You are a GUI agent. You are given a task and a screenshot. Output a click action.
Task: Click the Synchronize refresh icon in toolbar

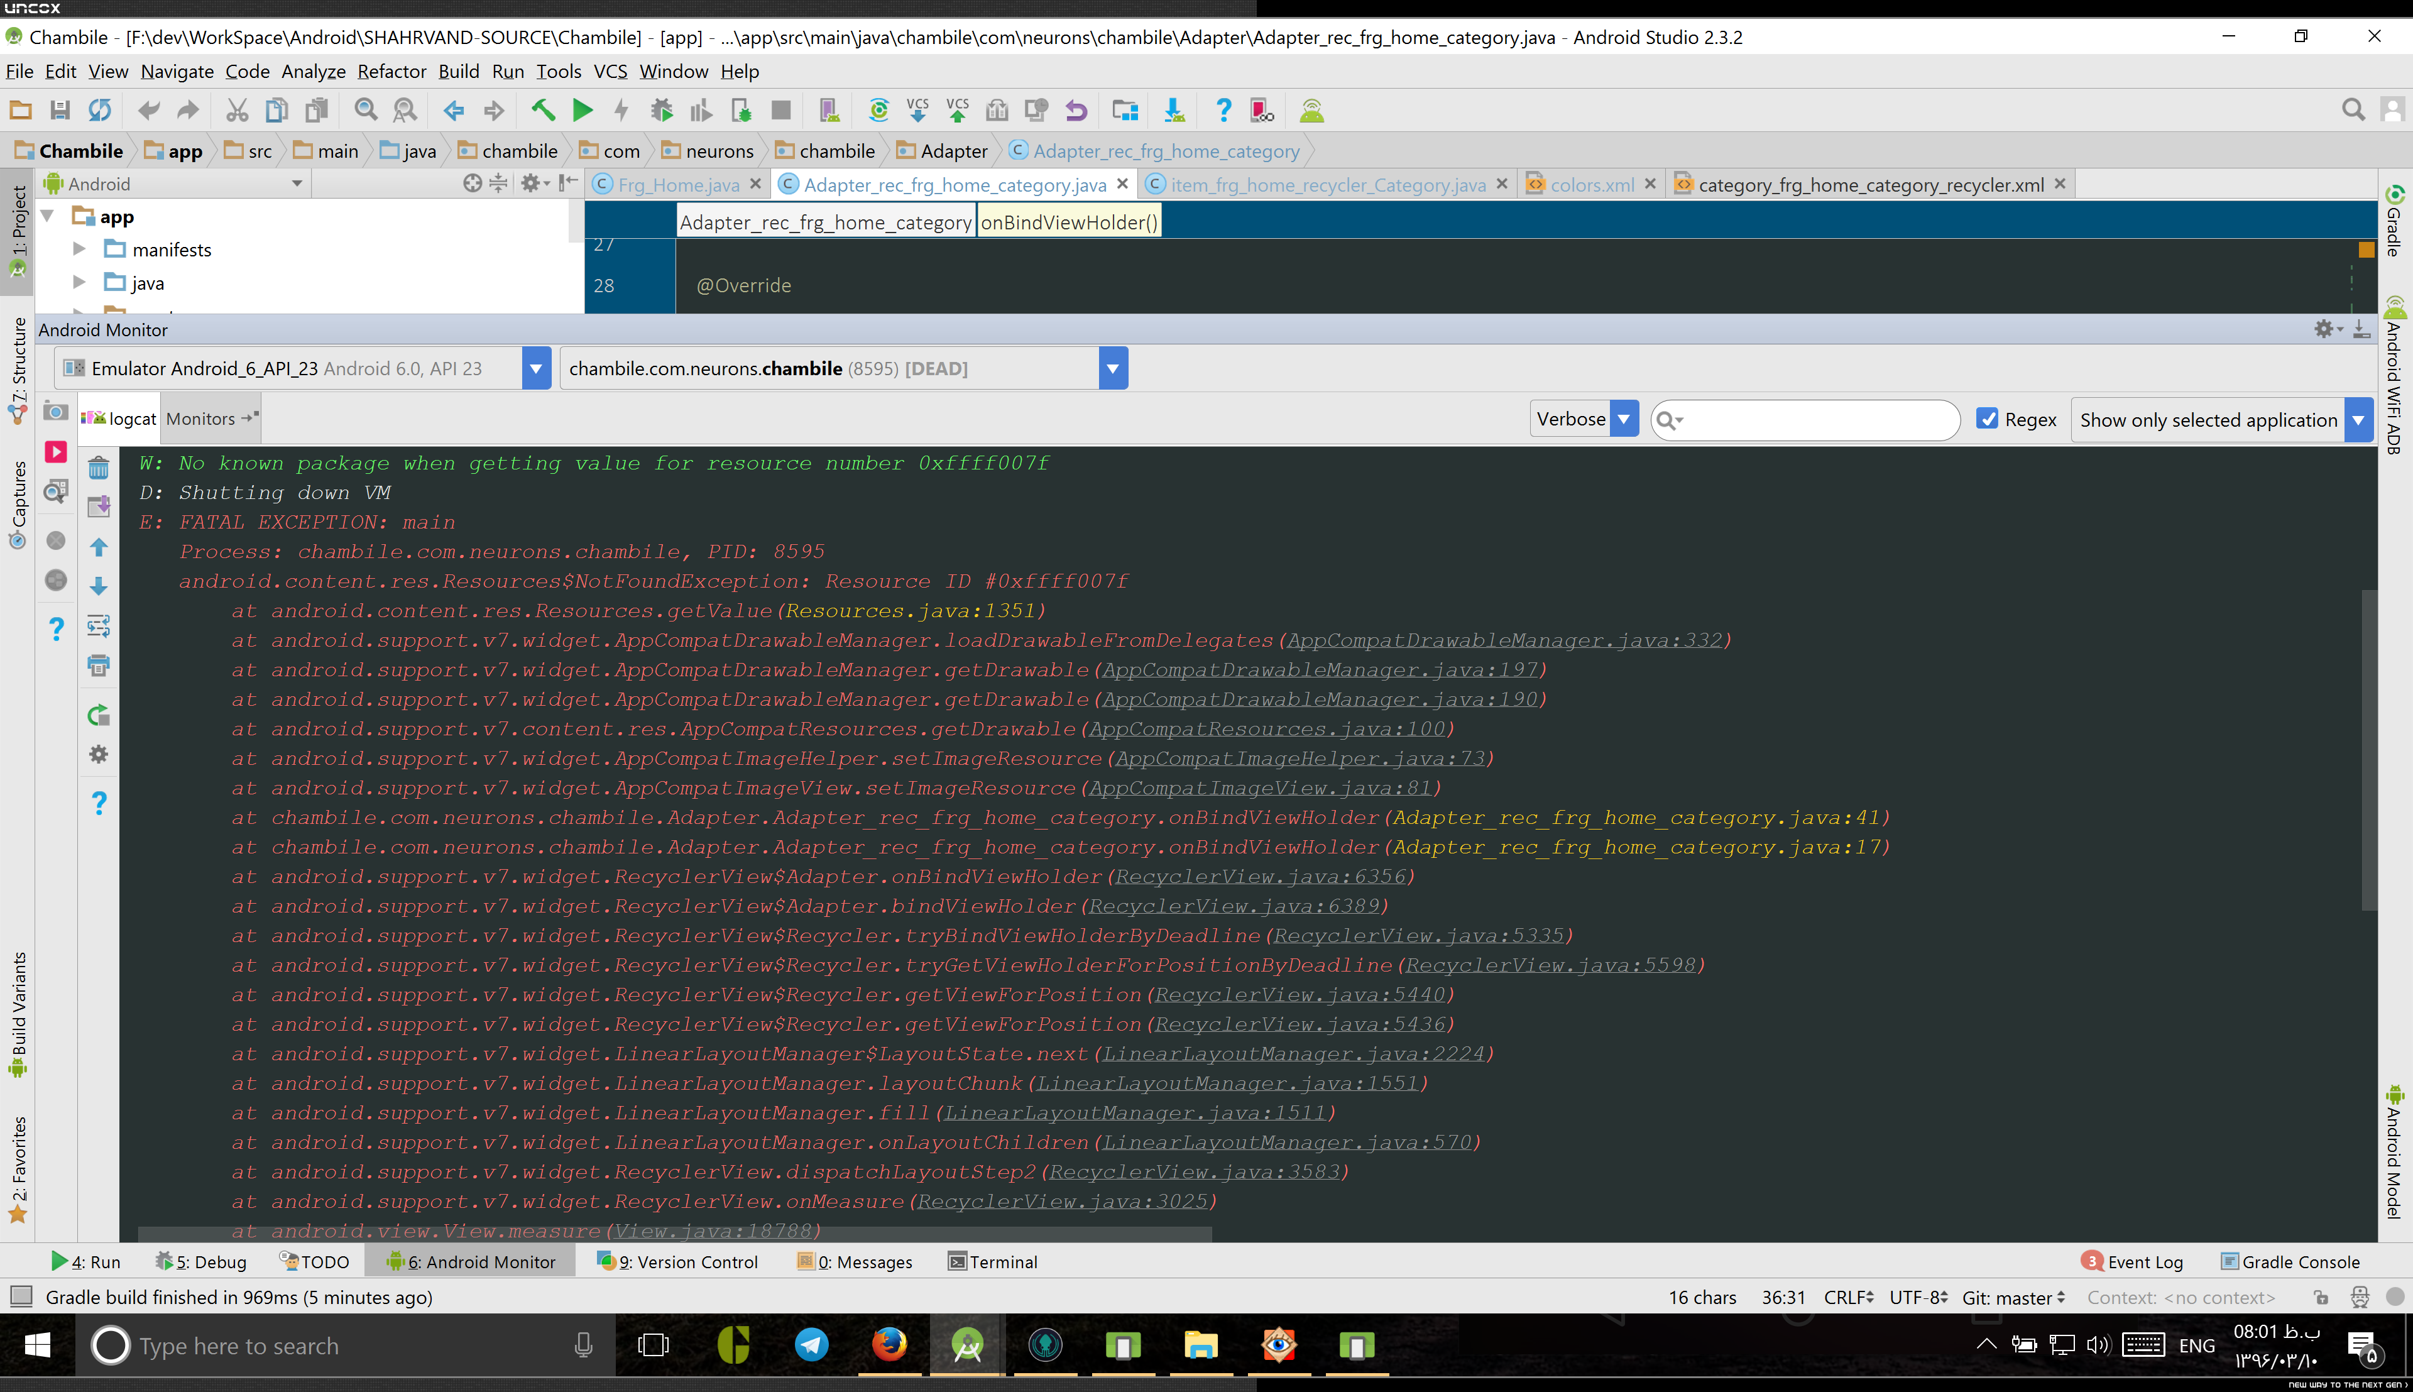99,111
